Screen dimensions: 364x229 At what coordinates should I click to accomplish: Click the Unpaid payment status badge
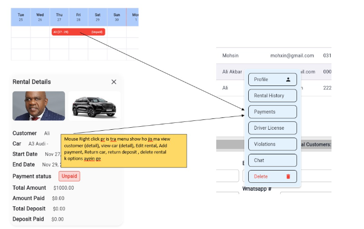tap(69, 176)
